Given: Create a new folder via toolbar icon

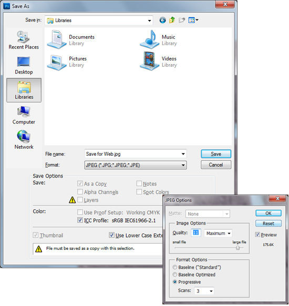Looking at the screenshot, I should pos(182,20).
